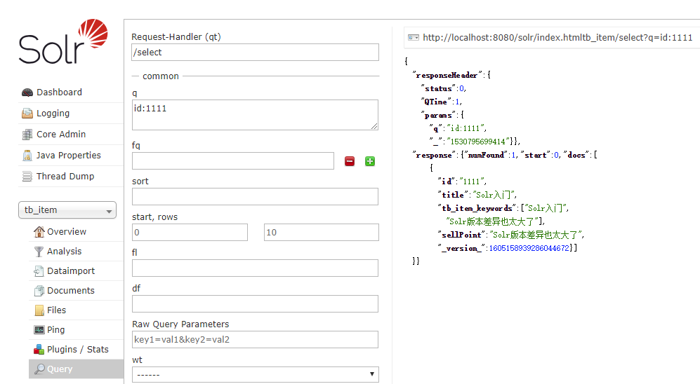
Task: Click the q textarea containing id:1111
Action: 256,115
